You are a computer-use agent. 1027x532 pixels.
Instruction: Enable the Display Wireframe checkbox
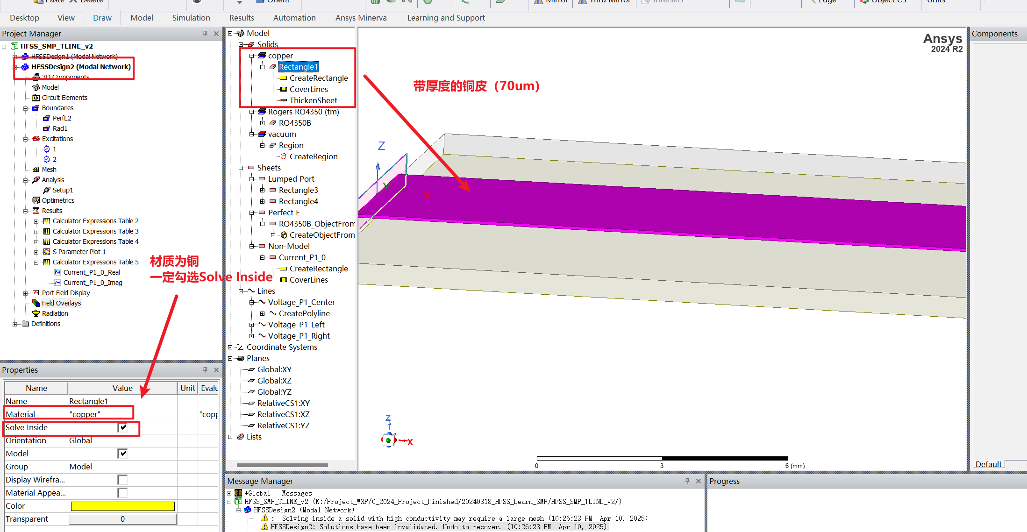[x=122, y=480]
